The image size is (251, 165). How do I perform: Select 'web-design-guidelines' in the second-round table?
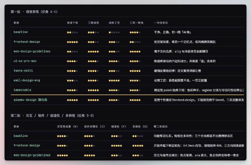(x=32, y=155)
